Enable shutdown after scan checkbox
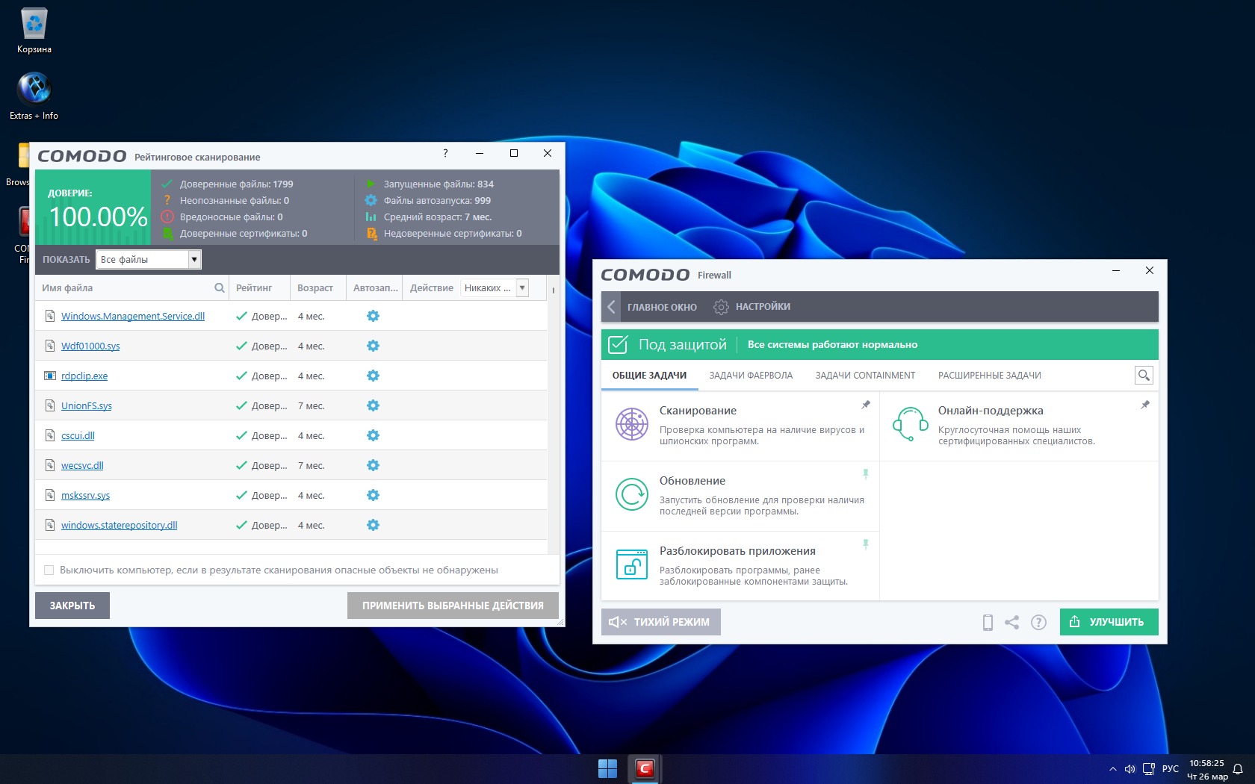Image resolution: width=1255 pixels, height=784 pixels. (x=49, y=570)
